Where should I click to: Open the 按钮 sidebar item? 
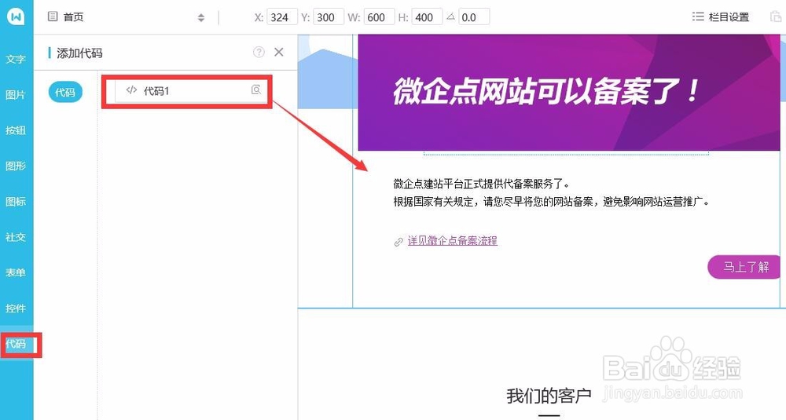16,130
